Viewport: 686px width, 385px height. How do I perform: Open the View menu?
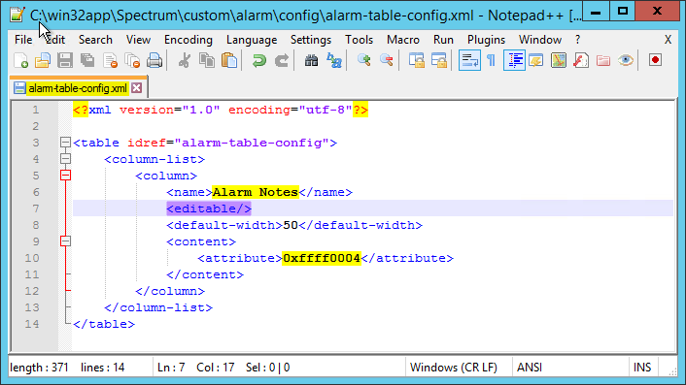coord(138,40)
